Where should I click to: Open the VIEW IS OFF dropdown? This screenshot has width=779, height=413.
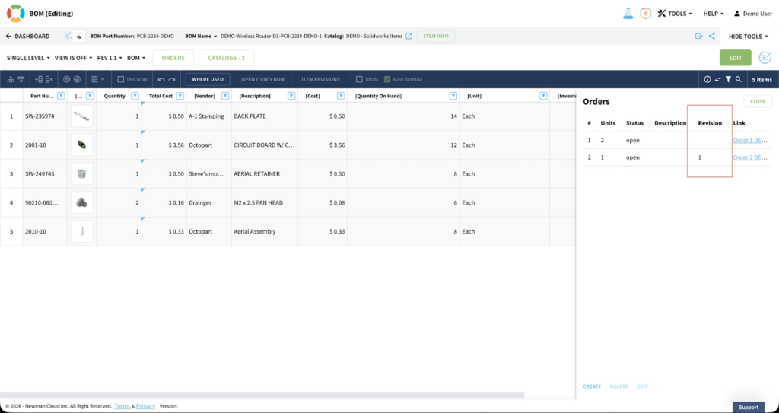coord(73,58)
